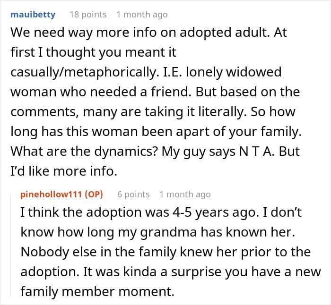
Task: Open mauibetty's user profile
Action: (x=33, y=14)
